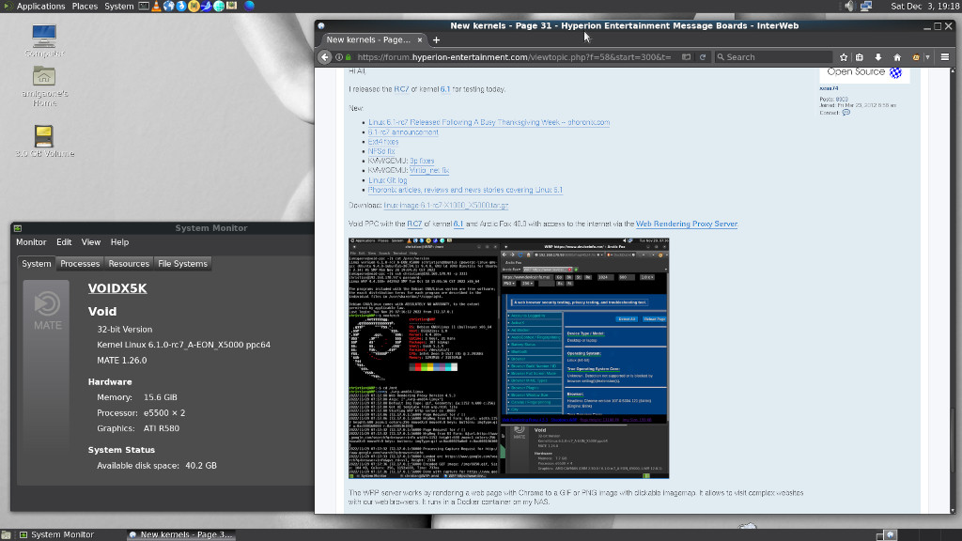Open xeno74 user profile link
The height and width of the screenshot is (541, 962).
pos(829,88)
